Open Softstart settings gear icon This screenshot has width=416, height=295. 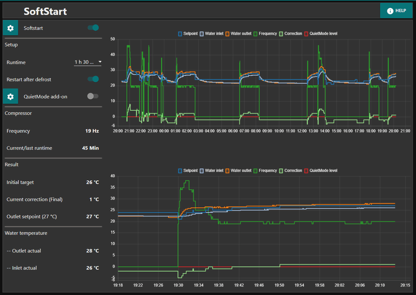tap(10, 28)
